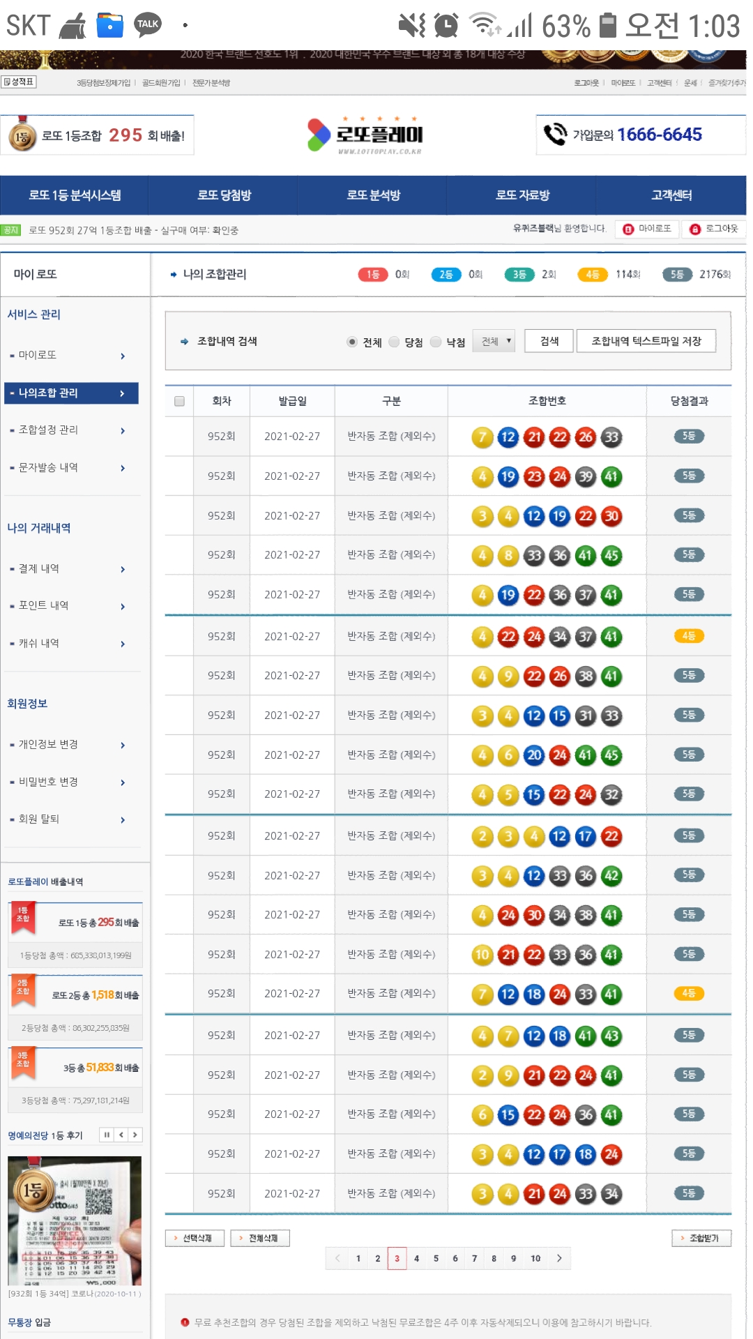Viewport: 753px width, 1339px height.
Task: Open the 로또 당첨방 menu
Action: point(224,195)
